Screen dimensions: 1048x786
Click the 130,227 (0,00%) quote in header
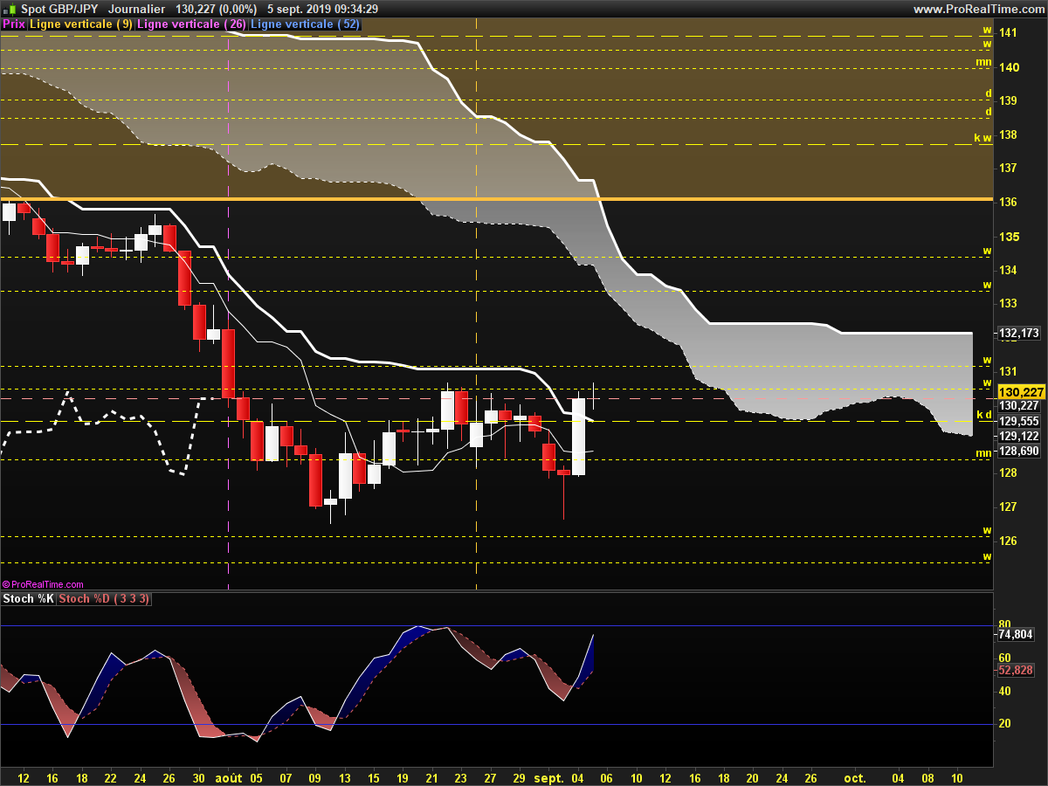coord(216,9)
